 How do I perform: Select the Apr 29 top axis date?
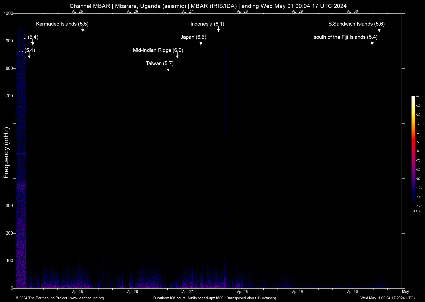click(x=297, y=12)
